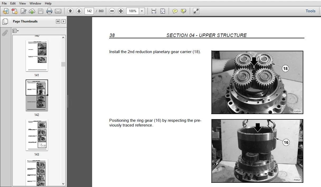
Task: Click the heading SECTION 04 - UPPER STRUCTURE
Action: [x=206, y=35]
